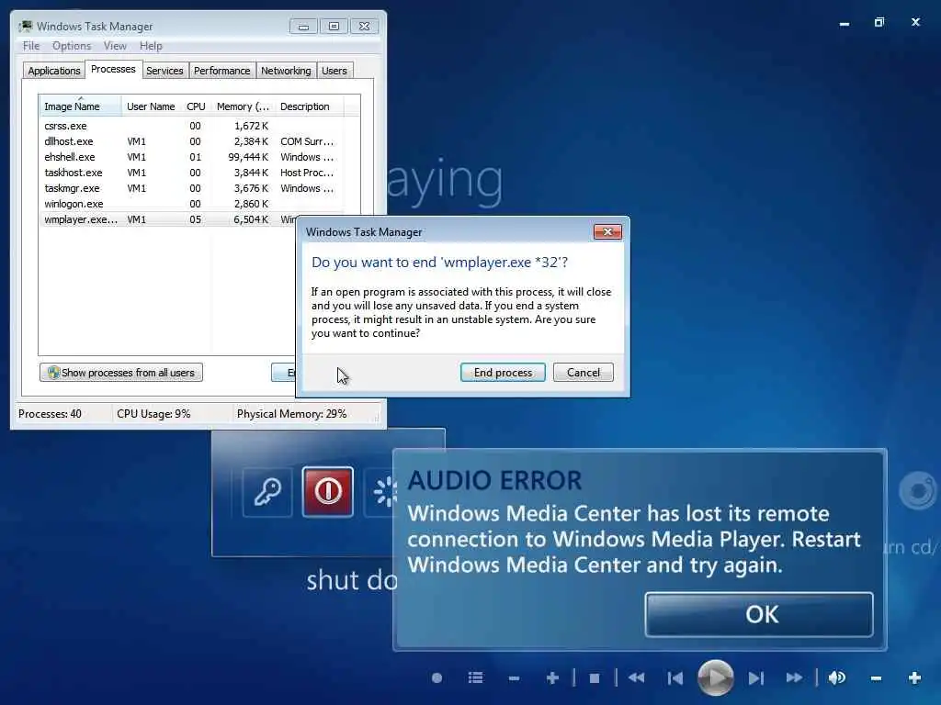The width and height of the screenshot is (941, 705).
Task: Lower volume with the minus button
Action: pyautogui.click(x=876, y=678)
